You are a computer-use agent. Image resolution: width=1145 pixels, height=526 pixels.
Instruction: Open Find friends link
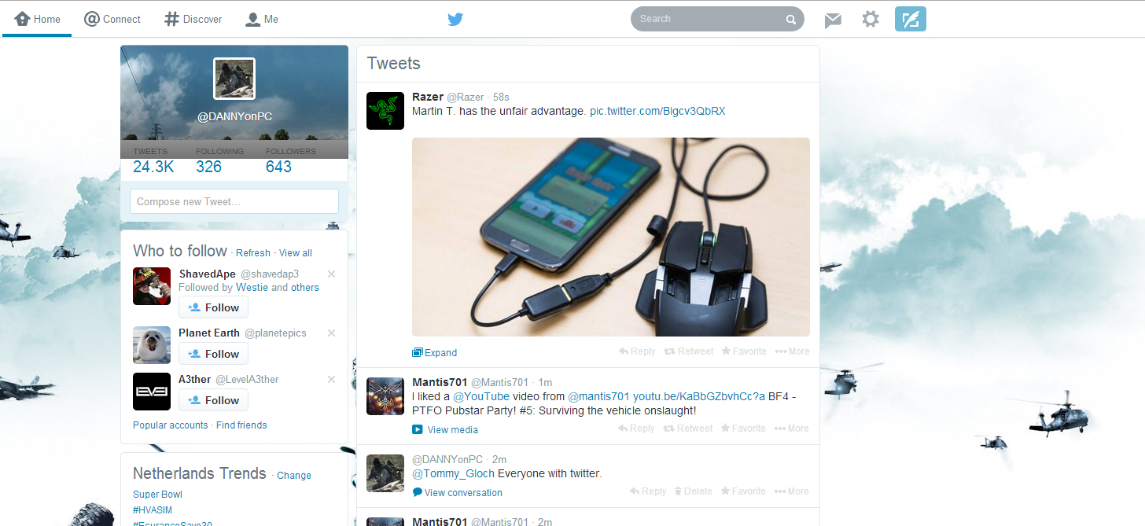click(241, 425)
